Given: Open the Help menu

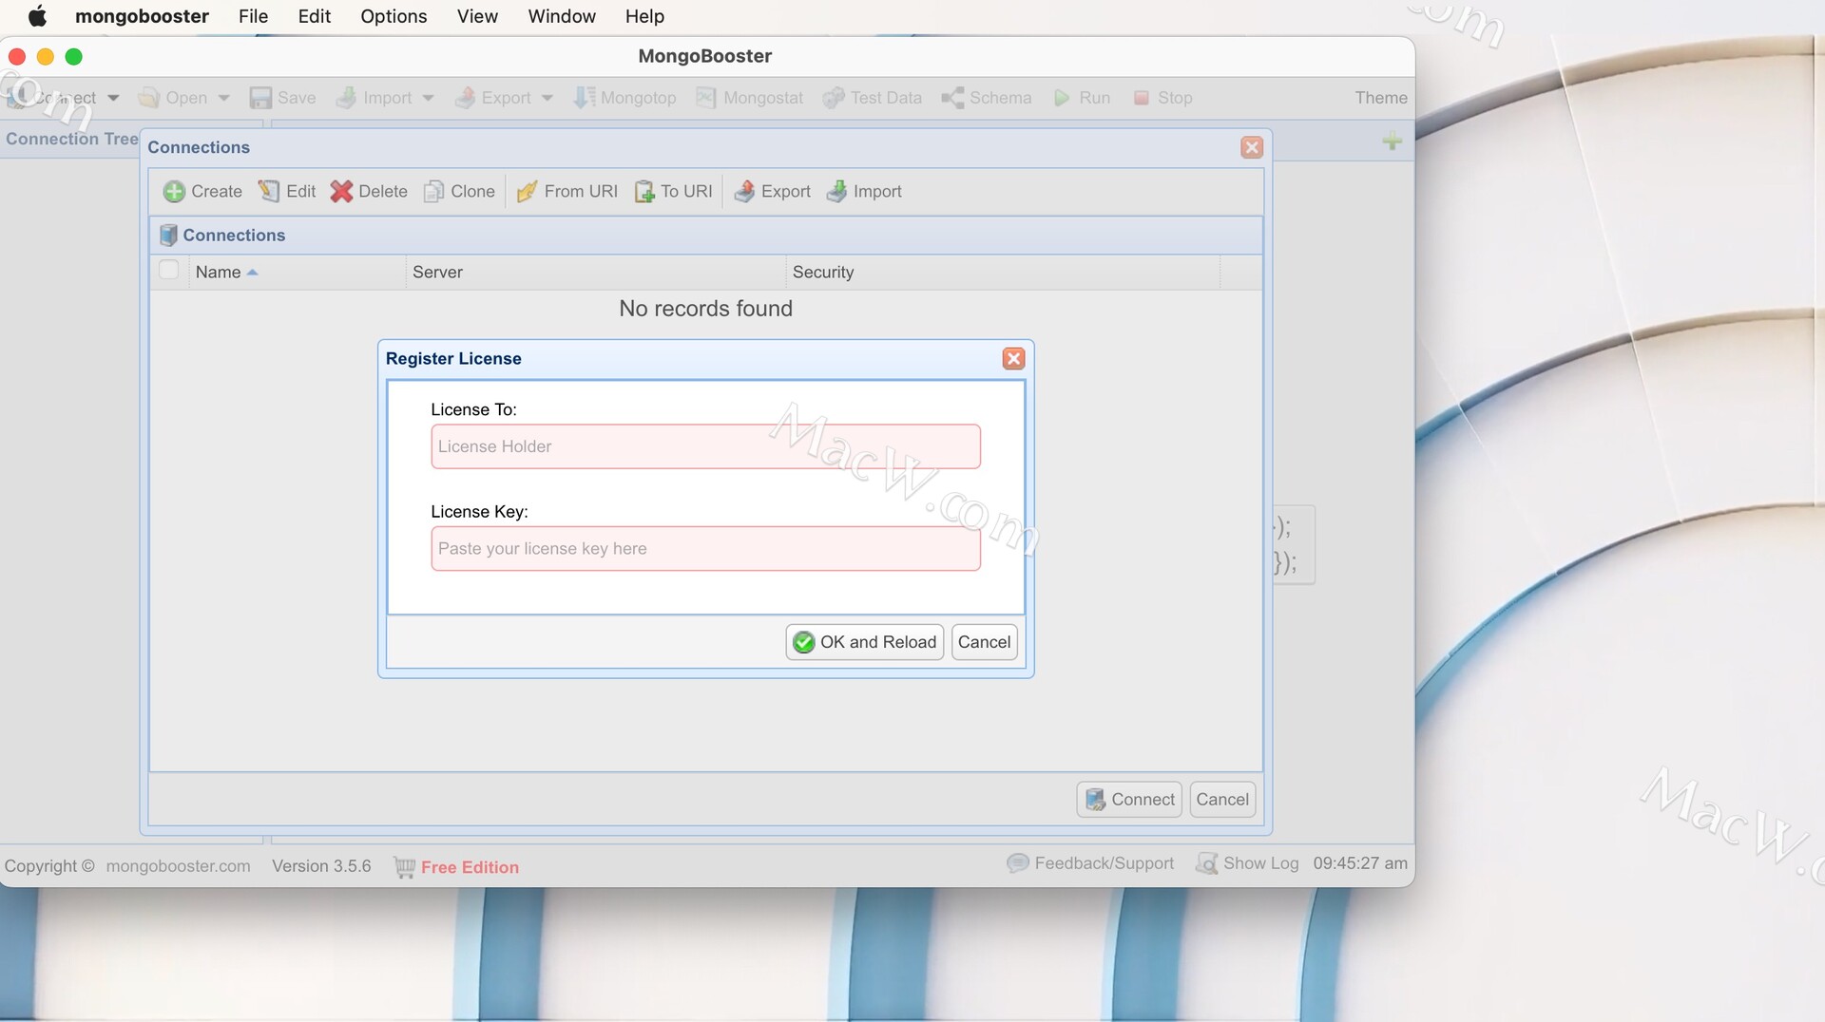Looking at the screenshot, I should click(x=644, y=16).
